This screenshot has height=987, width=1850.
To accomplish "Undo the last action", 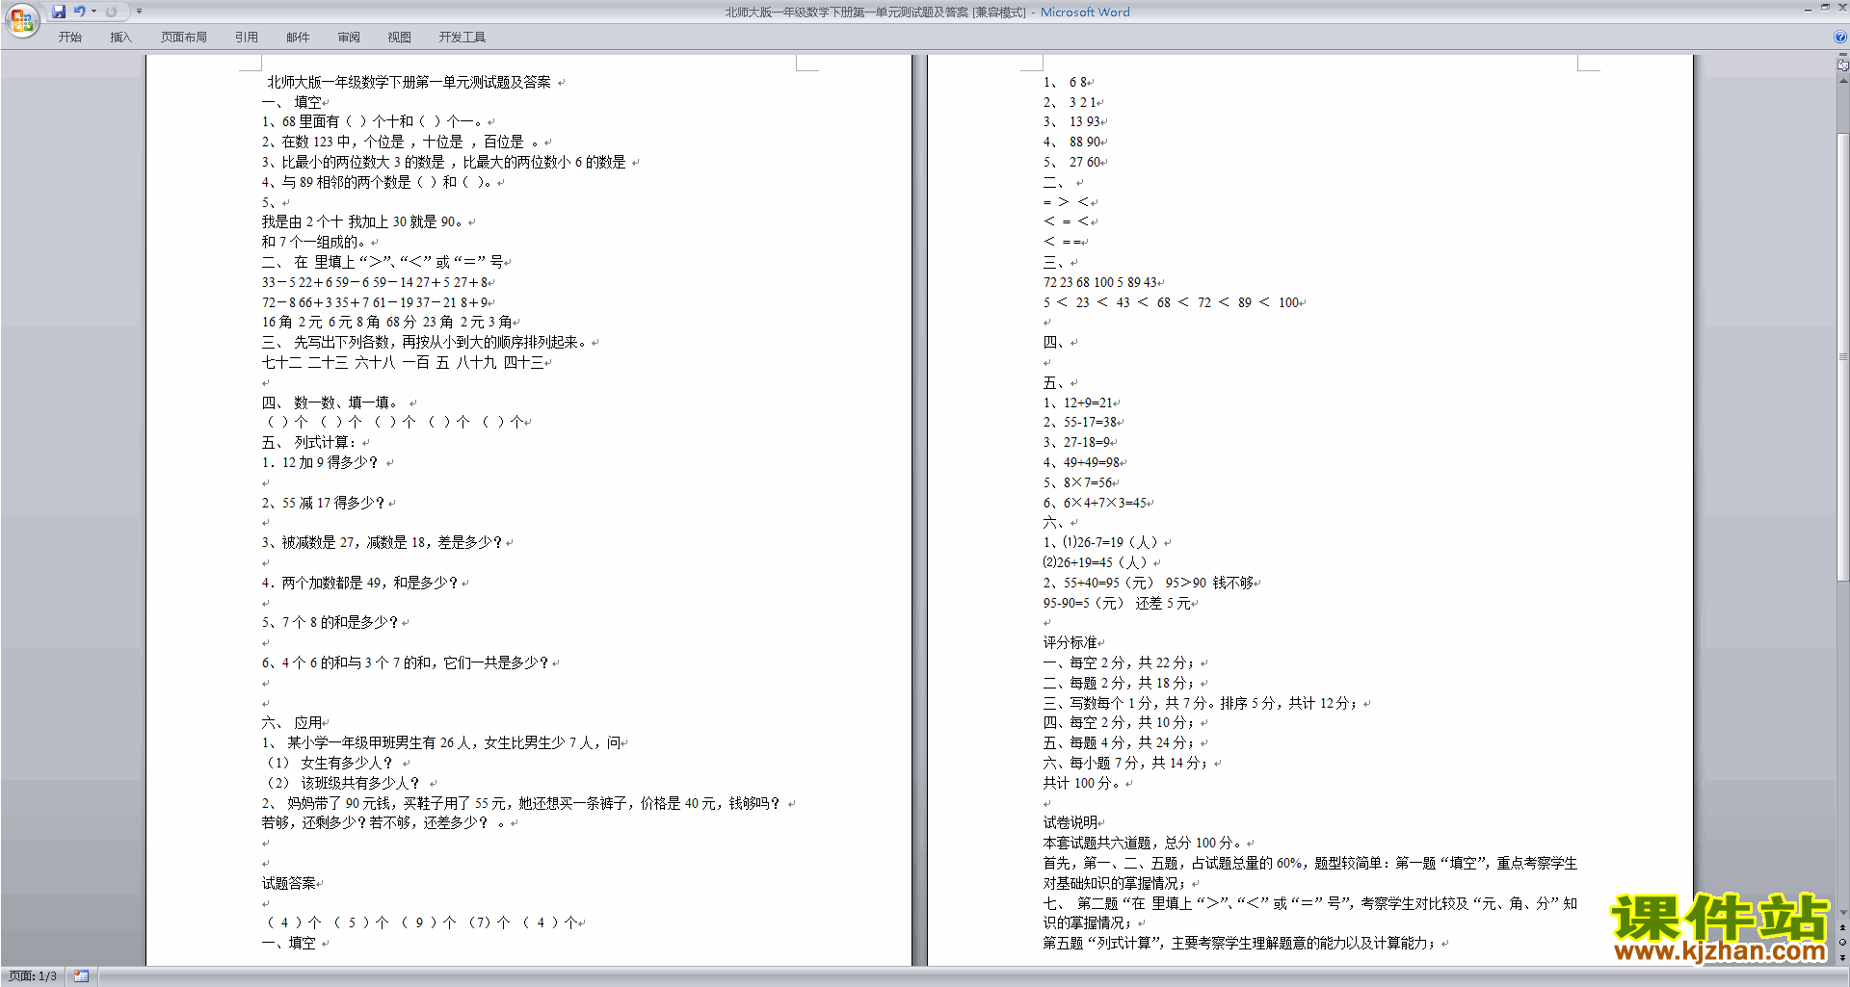I will tap(79, 12).
